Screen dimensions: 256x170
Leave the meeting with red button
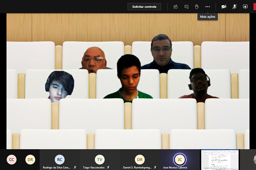(255, 7)
